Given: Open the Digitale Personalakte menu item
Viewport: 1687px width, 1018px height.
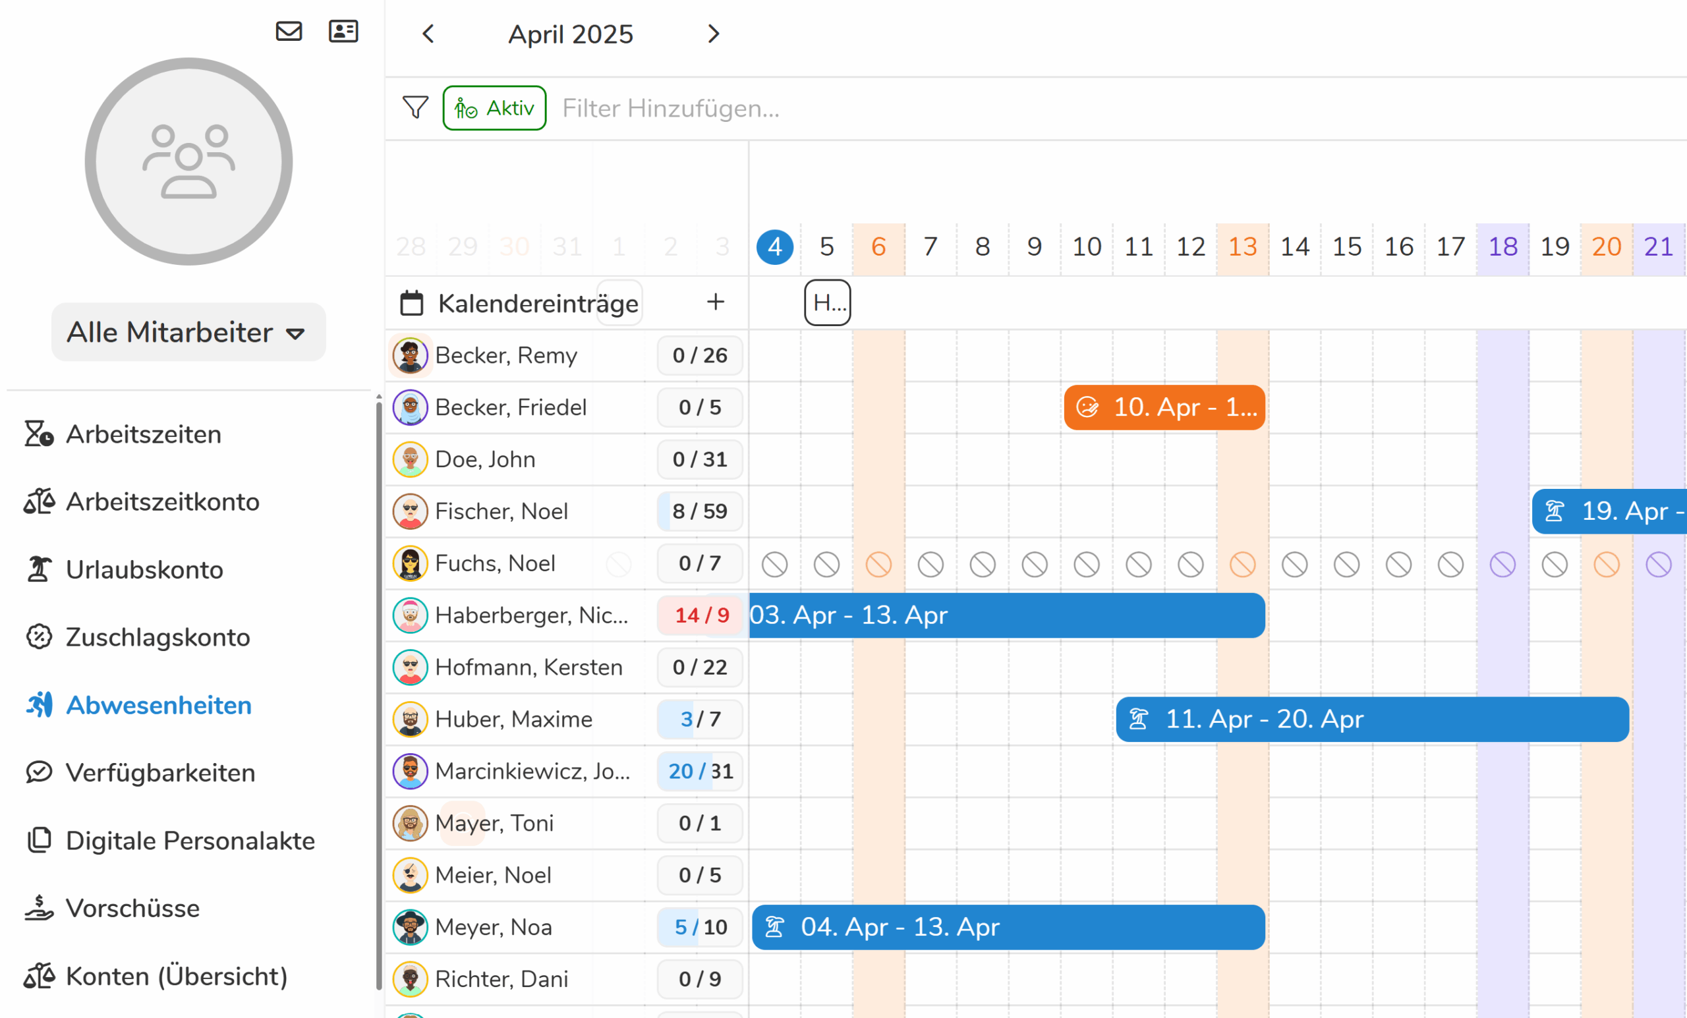Looking at the screenshot, I should [x=171, y=841].
